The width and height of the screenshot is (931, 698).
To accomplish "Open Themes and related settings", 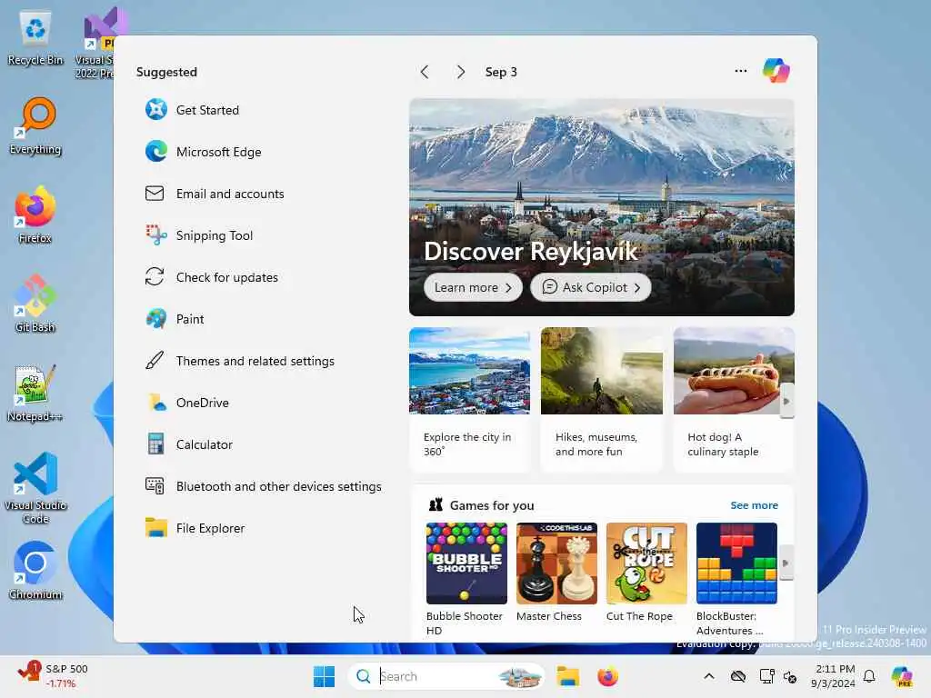I will coord(240,361).
